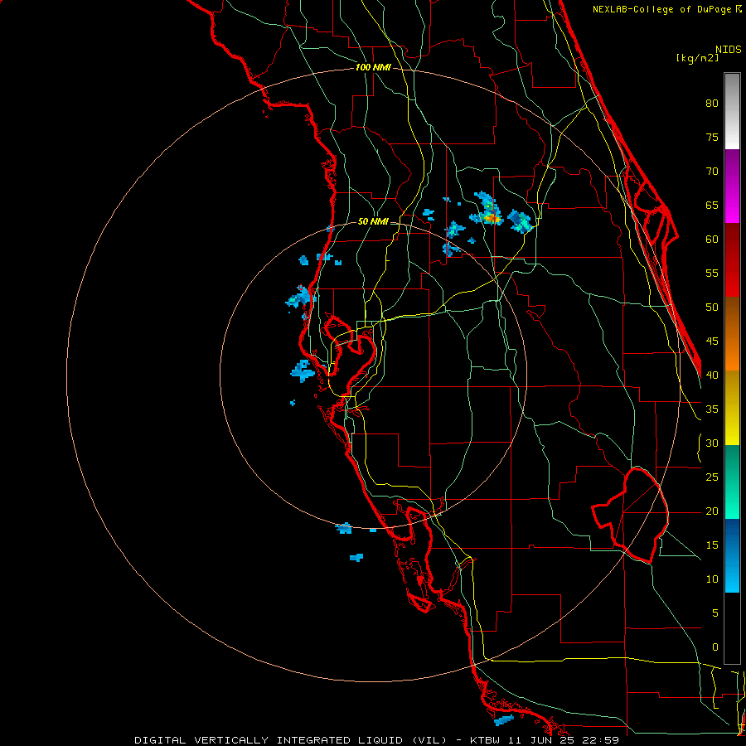This screenshot has height=746, width=746.
Task: Pick the gray-white segment of the color bar
Action: point(732,111)
